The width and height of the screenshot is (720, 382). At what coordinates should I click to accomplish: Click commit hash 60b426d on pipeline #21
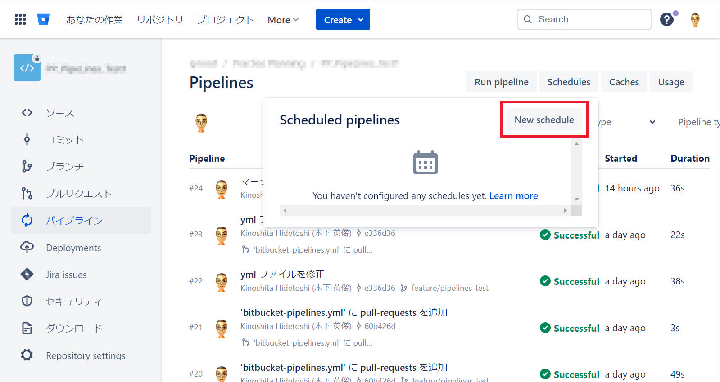point(380,326)
